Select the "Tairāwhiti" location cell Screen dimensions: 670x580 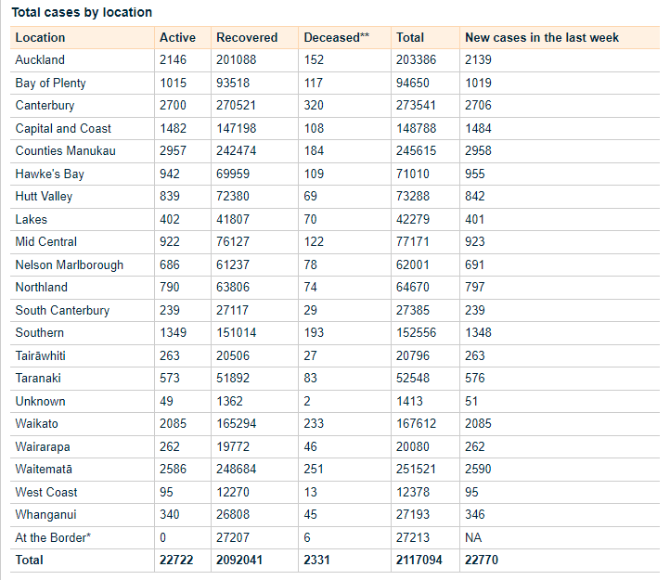coord(40,355)
